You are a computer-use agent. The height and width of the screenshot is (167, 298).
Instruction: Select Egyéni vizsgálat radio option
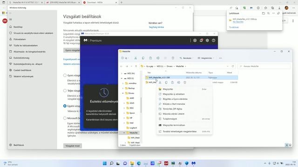(65, 106)
